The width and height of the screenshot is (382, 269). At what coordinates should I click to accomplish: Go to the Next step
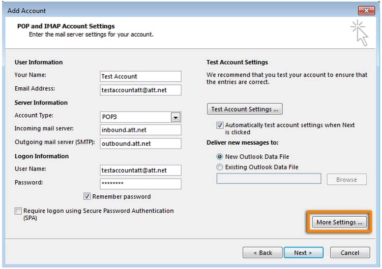coord(302,253)
